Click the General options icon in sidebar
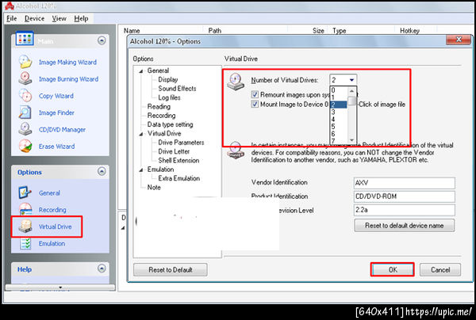Viewport: 476px width, 320px height. pos(25,192)
